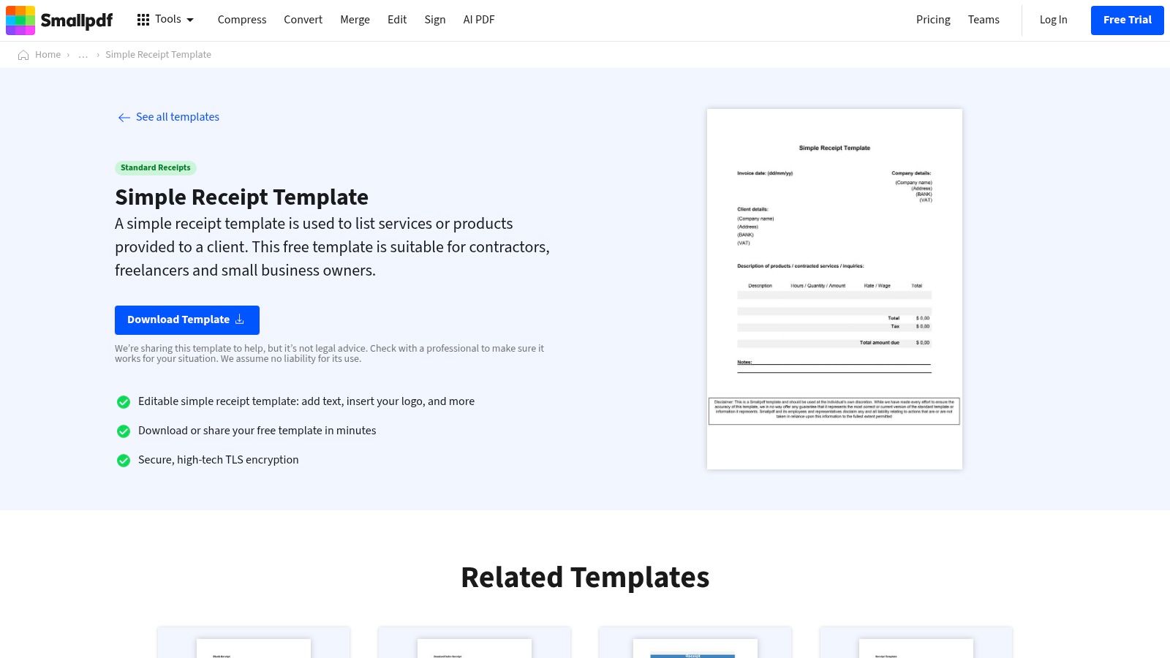Expand the collapsed breadcrumb ellipsis
Image resolution: width=1170 pixels, height=658 pixels.
[83, 54]
